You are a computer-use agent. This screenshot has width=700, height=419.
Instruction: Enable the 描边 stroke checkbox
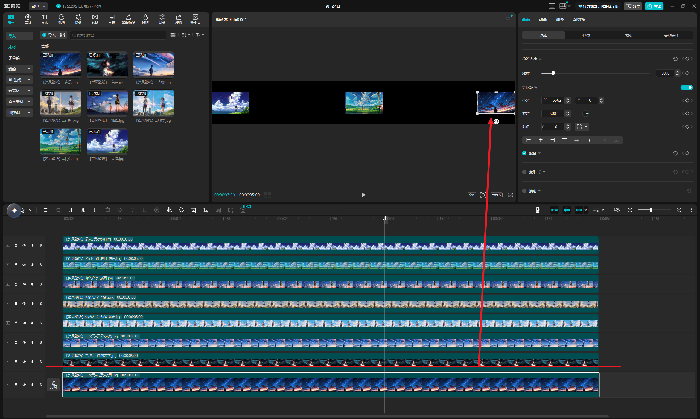(524, 191)
